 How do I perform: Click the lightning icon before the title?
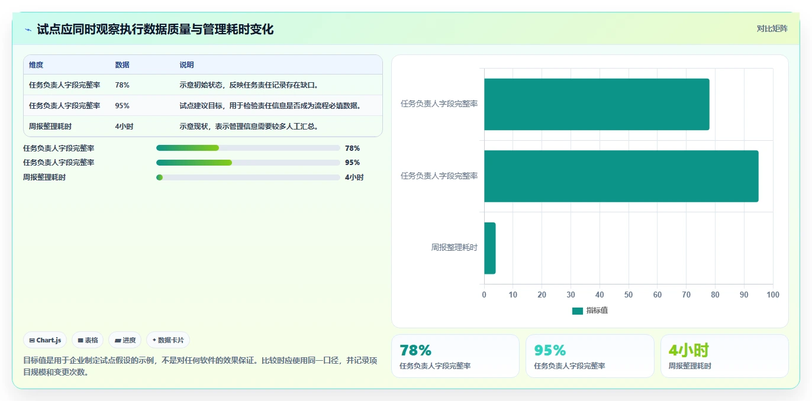28,30
